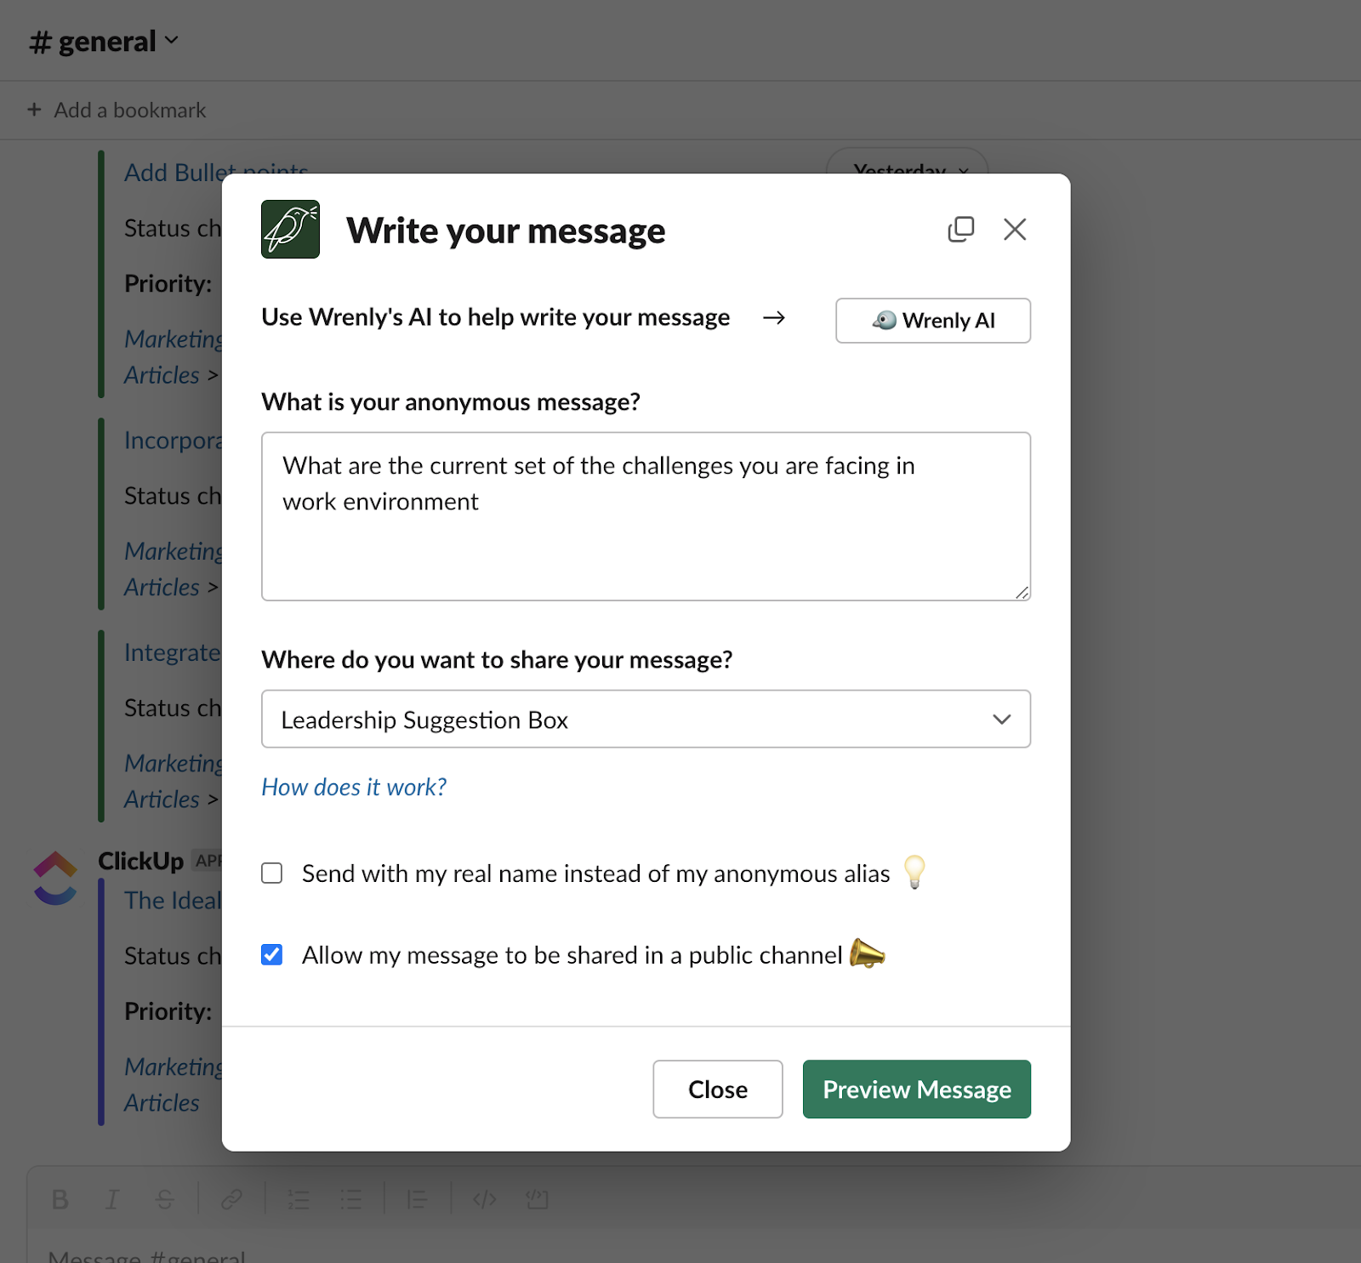
Task: Toggle strikethrough formatting in composer
Action: [165, 1200]
